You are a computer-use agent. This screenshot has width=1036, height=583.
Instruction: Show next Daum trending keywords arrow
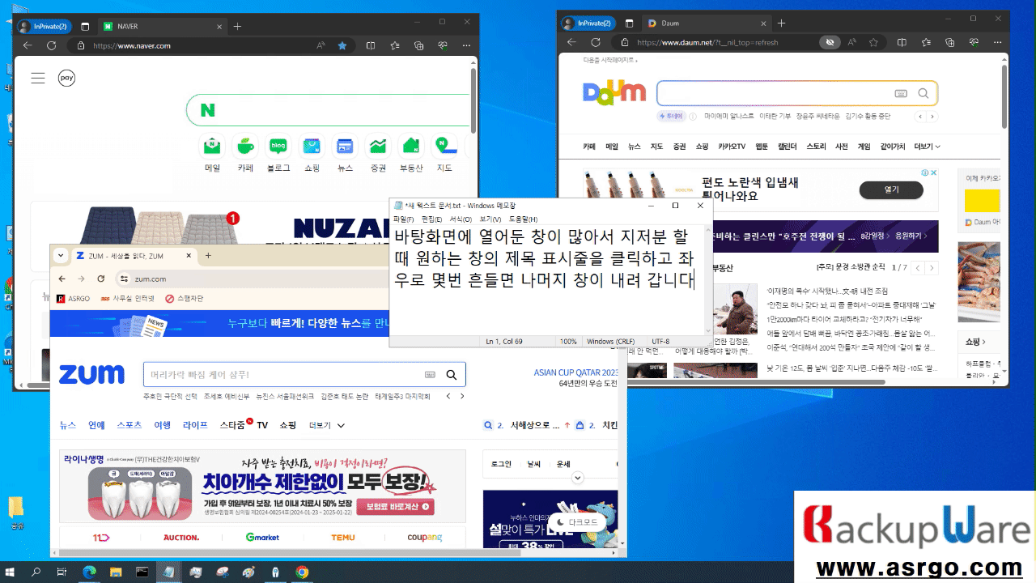(932, 117)
